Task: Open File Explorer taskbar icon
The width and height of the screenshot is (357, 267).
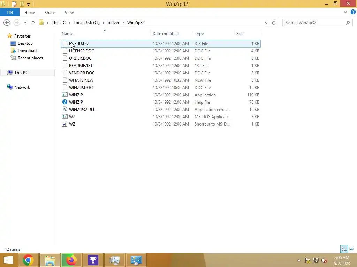Action: [x=50, y=260]
